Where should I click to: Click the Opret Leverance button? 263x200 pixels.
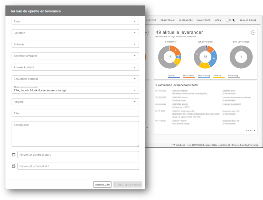[x=128, y=185]
